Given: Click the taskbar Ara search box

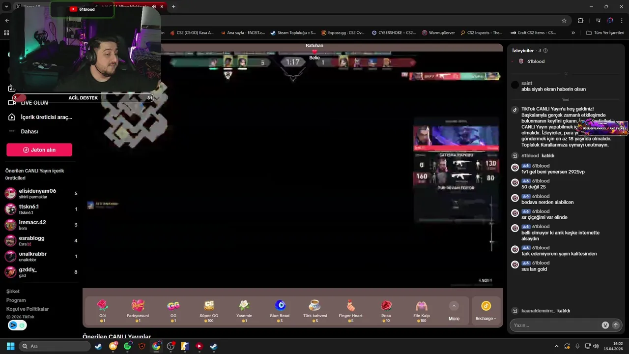Looking at the screenshot, I should click(x=55, y=346).
